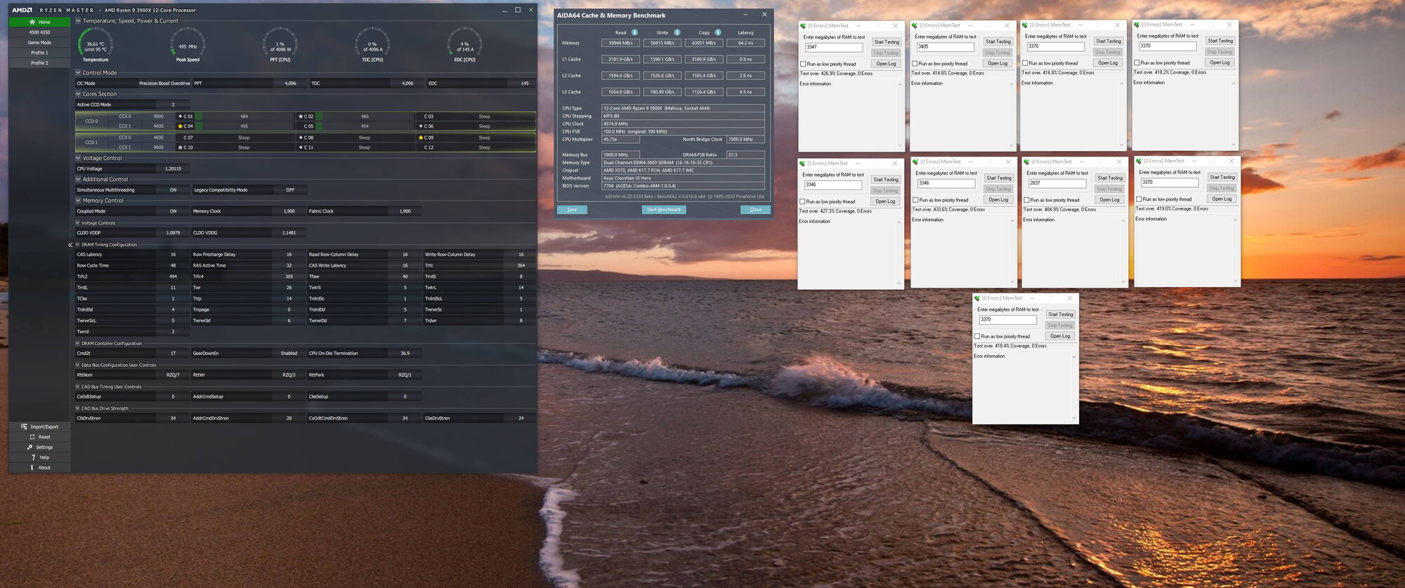Click the Import/Export sidebar icon
This screenshot has height=588, width=1405.
[24, 427]
